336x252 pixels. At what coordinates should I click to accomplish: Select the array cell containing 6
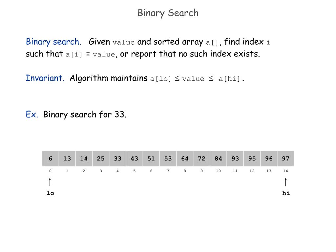click(x=50, y=158)
